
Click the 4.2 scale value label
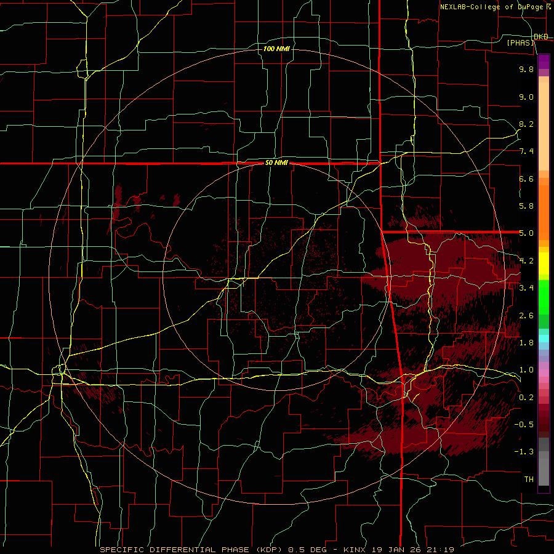click(526, 261)
